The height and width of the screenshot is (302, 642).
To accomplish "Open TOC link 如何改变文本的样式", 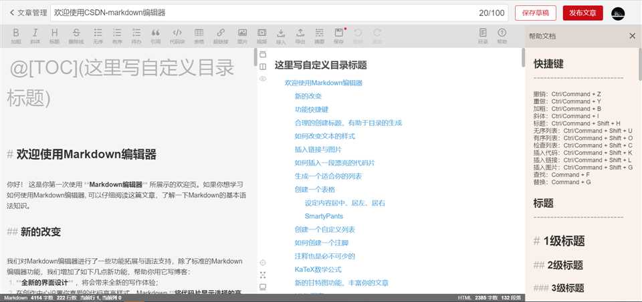I will 325,136.
